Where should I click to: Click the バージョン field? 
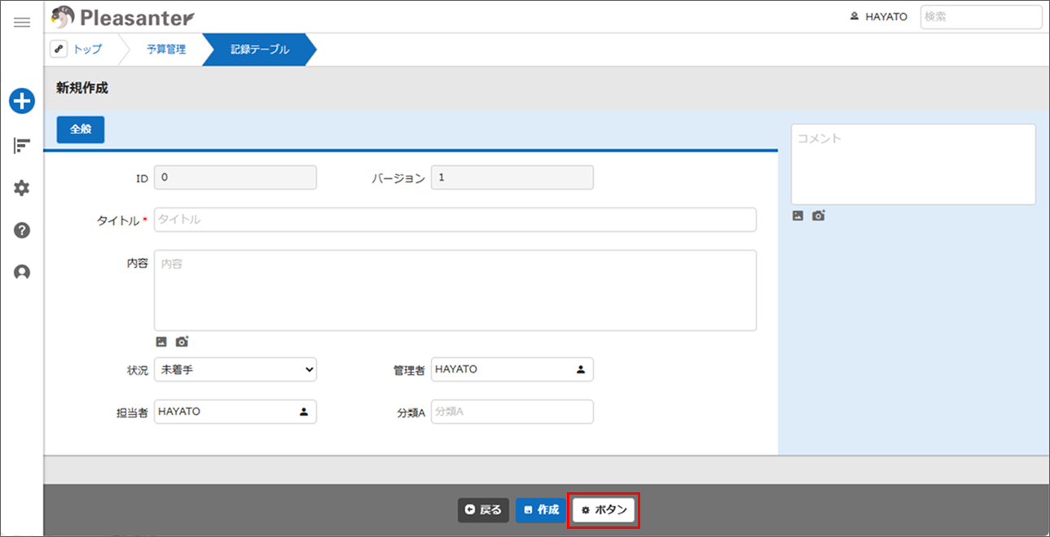512,177
